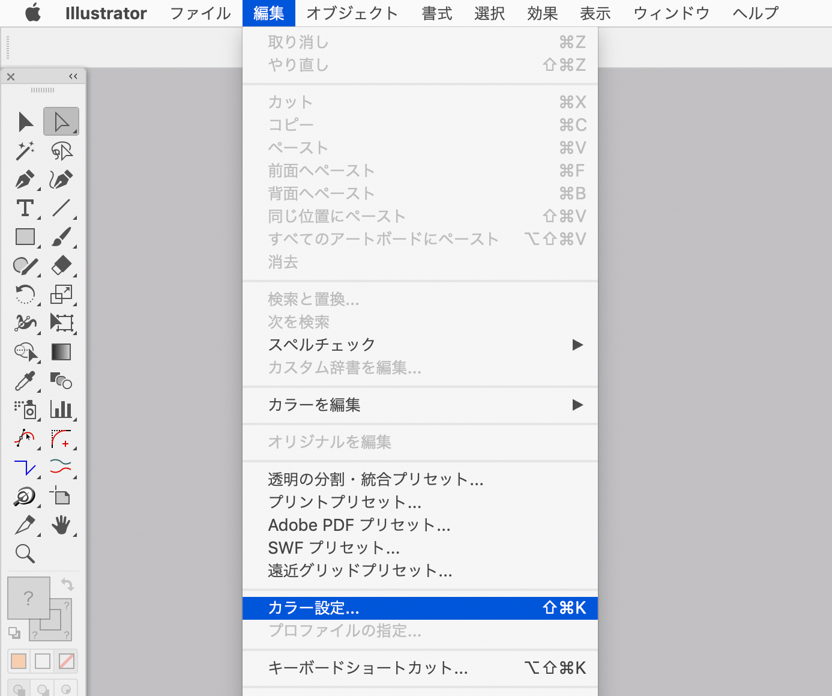
Task: Select the Blend tool
Action: pyautogui.click(x=61, y=381)
